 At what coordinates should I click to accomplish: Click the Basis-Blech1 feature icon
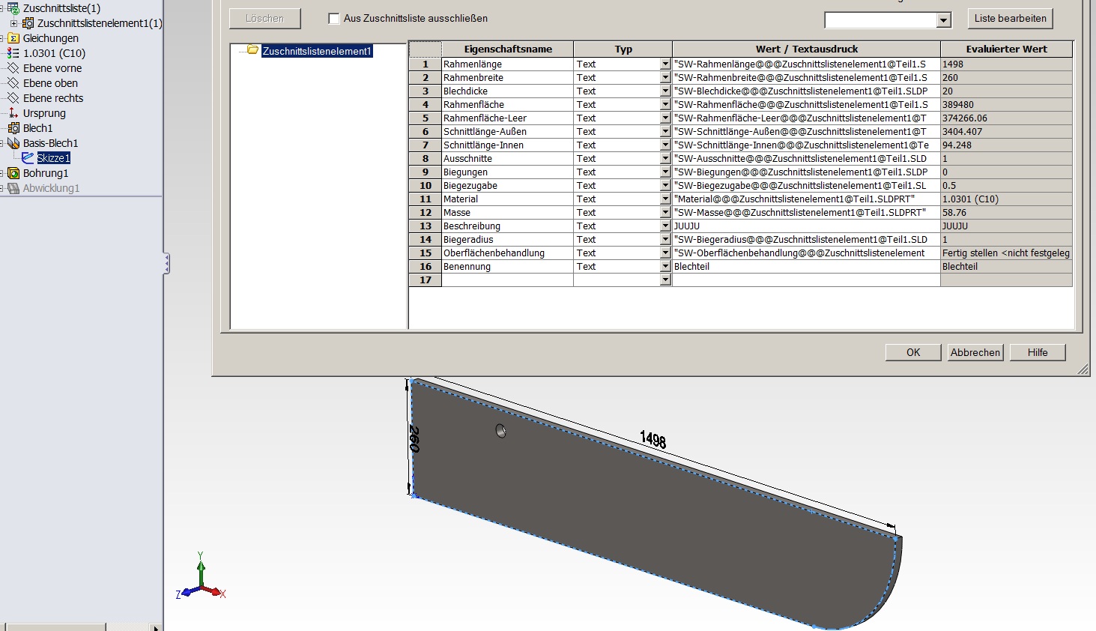coord(13,143)
